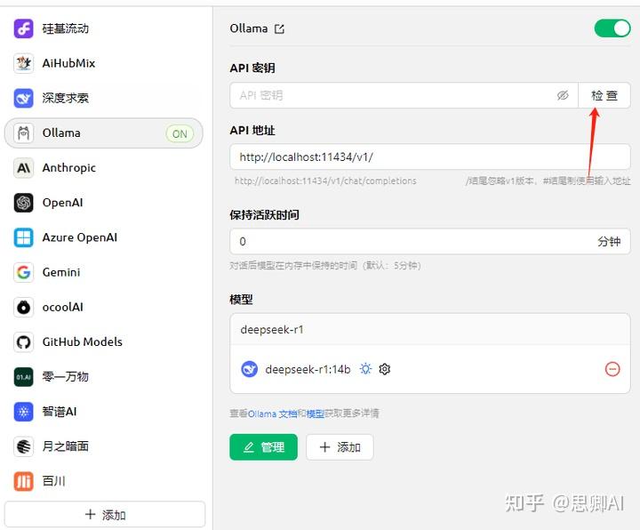Click the 深度求索 whale icon
Screen dimensions: 640x530
pyautogui.click(x=23, y=98)
